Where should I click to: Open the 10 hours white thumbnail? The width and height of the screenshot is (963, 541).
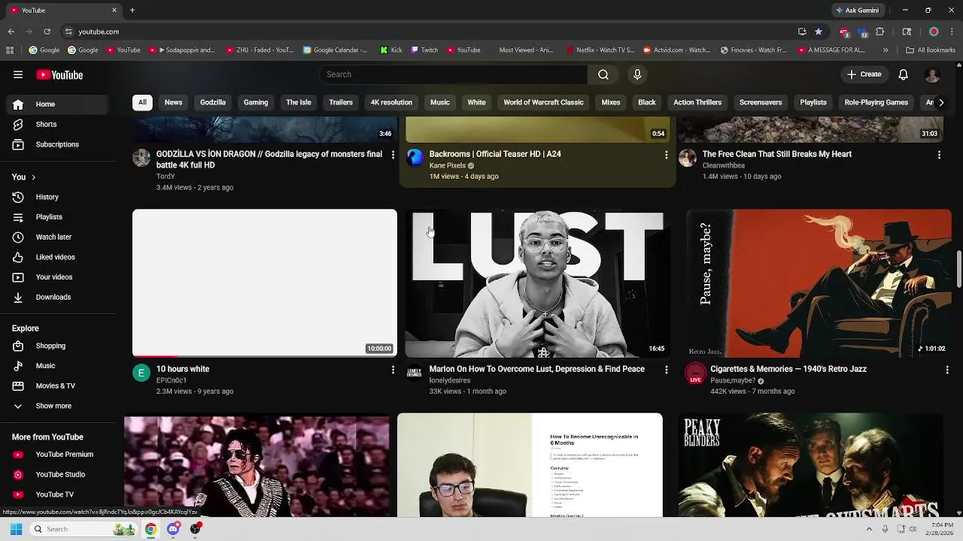[x=265, y=283]
